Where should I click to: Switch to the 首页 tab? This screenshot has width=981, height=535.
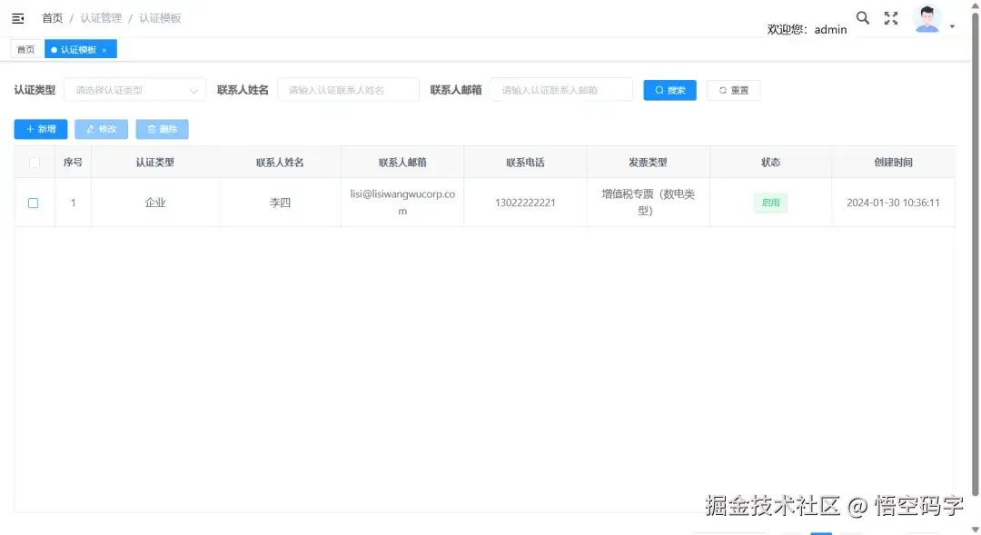[x=25, y=48]
